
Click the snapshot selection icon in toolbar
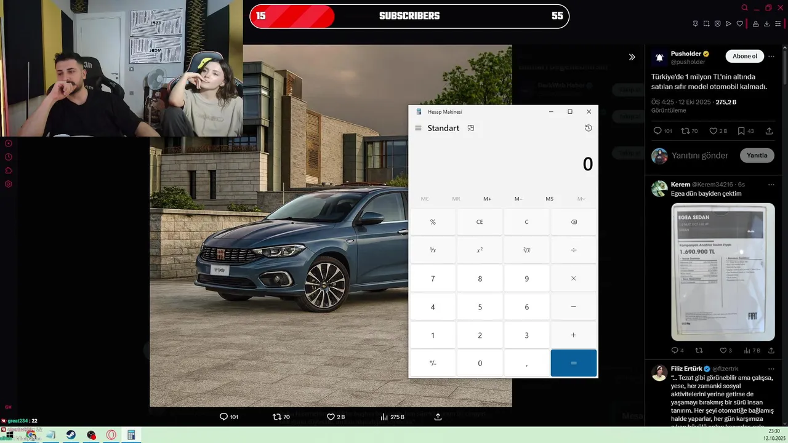pos(707,23)
